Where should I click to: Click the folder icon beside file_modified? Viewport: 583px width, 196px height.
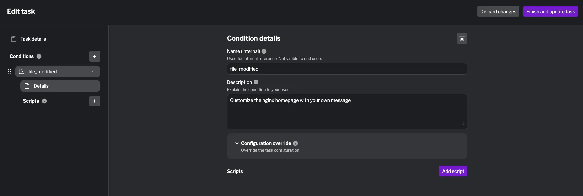21,71
